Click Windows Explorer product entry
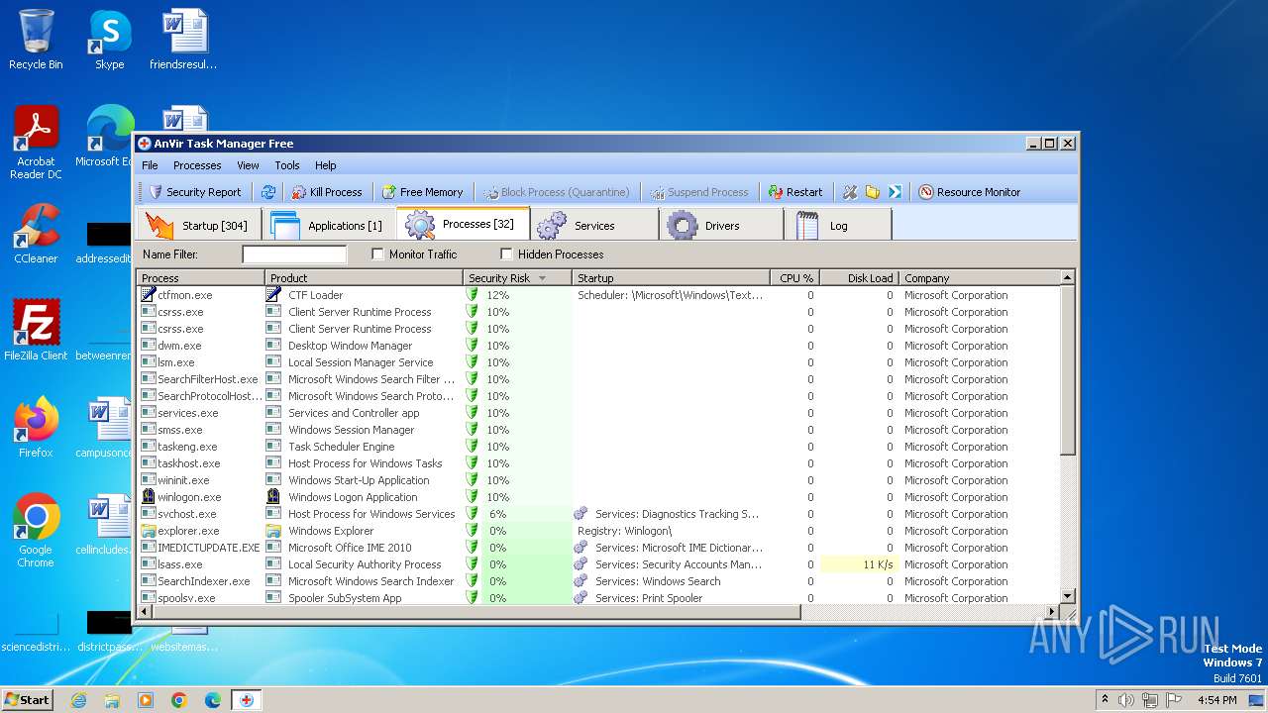Screen dimensions: 1268x713 click(331, 531)
